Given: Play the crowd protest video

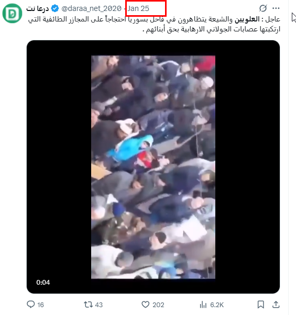Looking at the screenshot, I should pyautogui.click(x=153, y=167).
